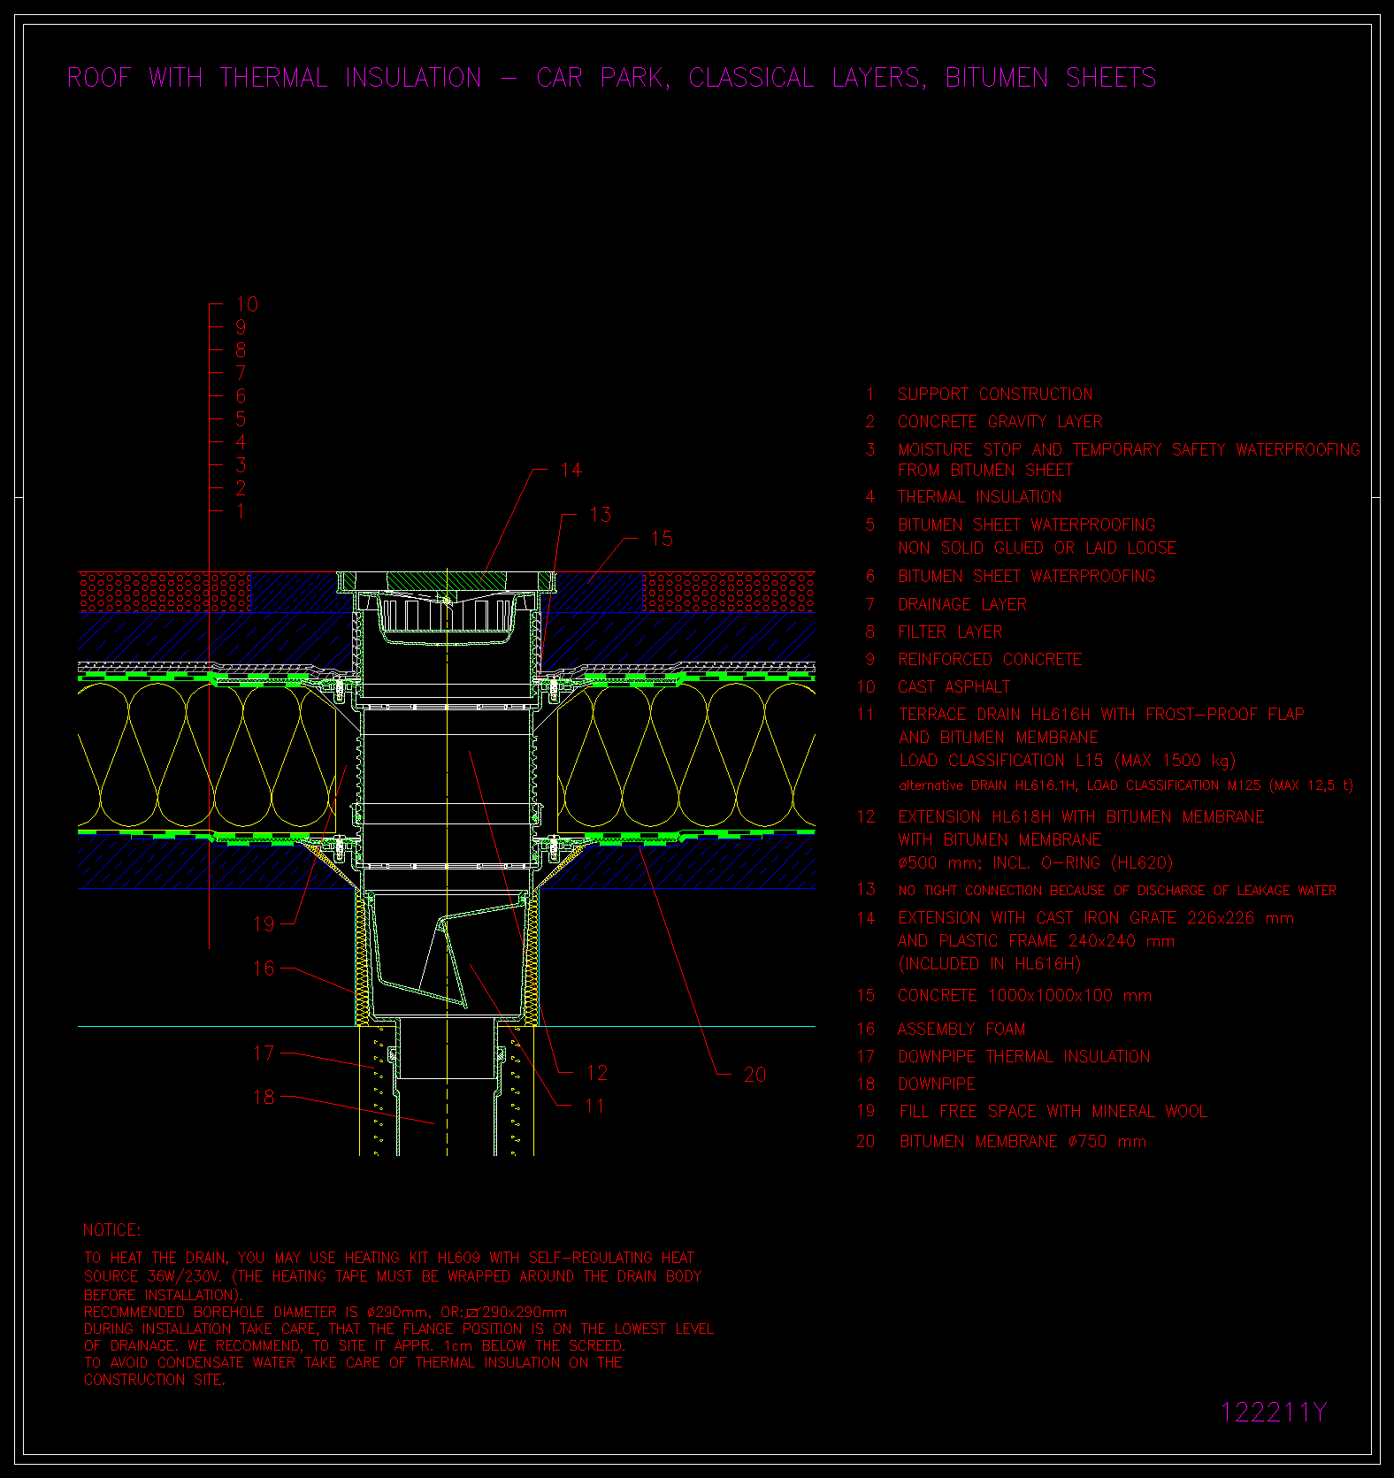This screenshot has height=1478, width=1394.
Task: Select small text 'alternative DRAIN HL616.1H'
Action: 988,785
